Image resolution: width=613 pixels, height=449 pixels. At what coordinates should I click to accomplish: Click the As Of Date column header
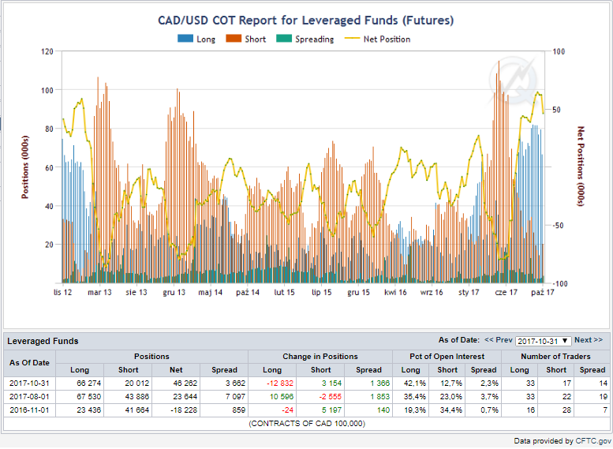30,363
